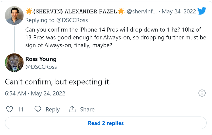This screenshot has width=212, height=135.
Task: Open the tweet info circle icon
Action: 202,93
